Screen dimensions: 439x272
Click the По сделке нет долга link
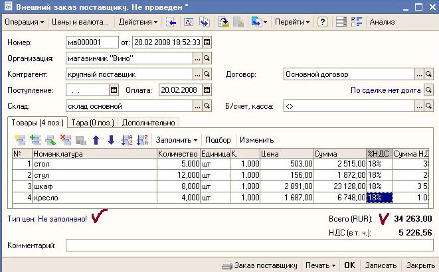(x=385, y=90)
